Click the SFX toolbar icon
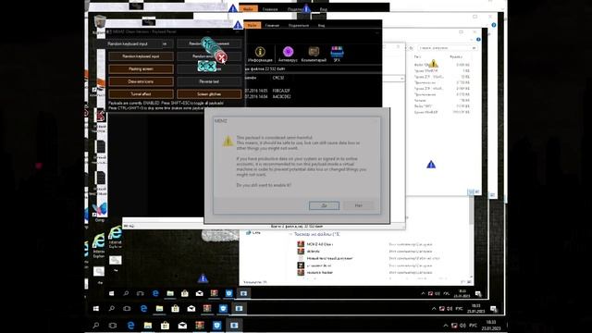The height and width of the screenshot is (333, 592). coord(337,54)
